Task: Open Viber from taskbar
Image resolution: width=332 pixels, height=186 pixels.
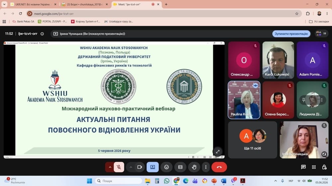Action: (x=233, y=181)
